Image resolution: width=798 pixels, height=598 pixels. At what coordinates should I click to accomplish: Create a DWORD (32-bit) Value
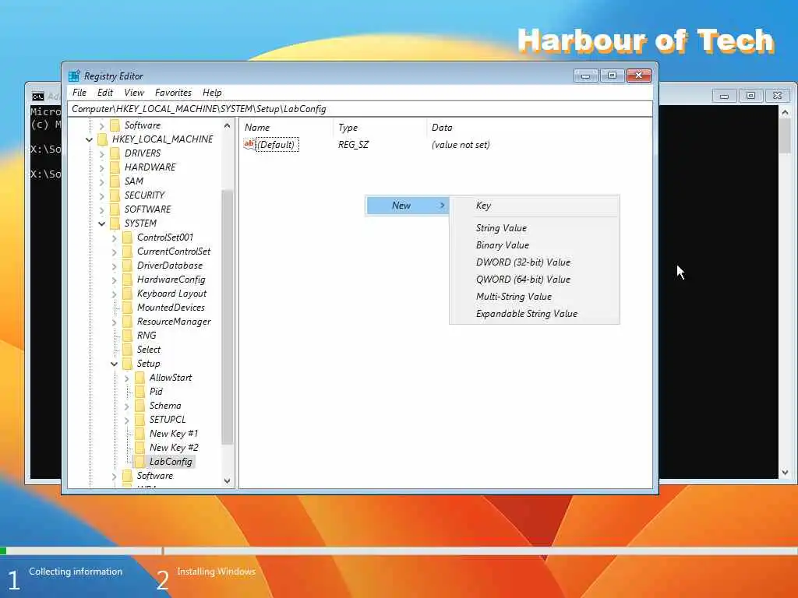(x=535, y=262)
